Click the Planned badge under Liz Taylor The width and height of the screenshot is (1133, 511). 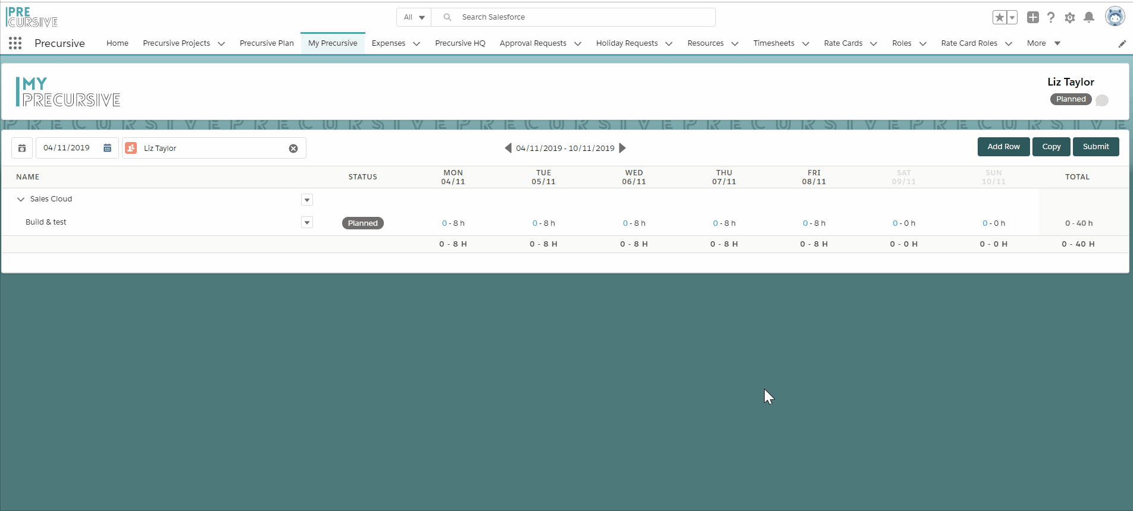tap(1071, 99)
